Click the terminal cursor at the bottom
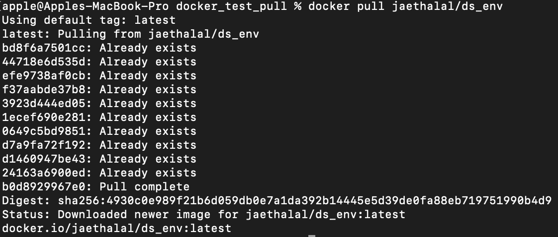Viewport: 558px width, 237px height. [312, 236]
